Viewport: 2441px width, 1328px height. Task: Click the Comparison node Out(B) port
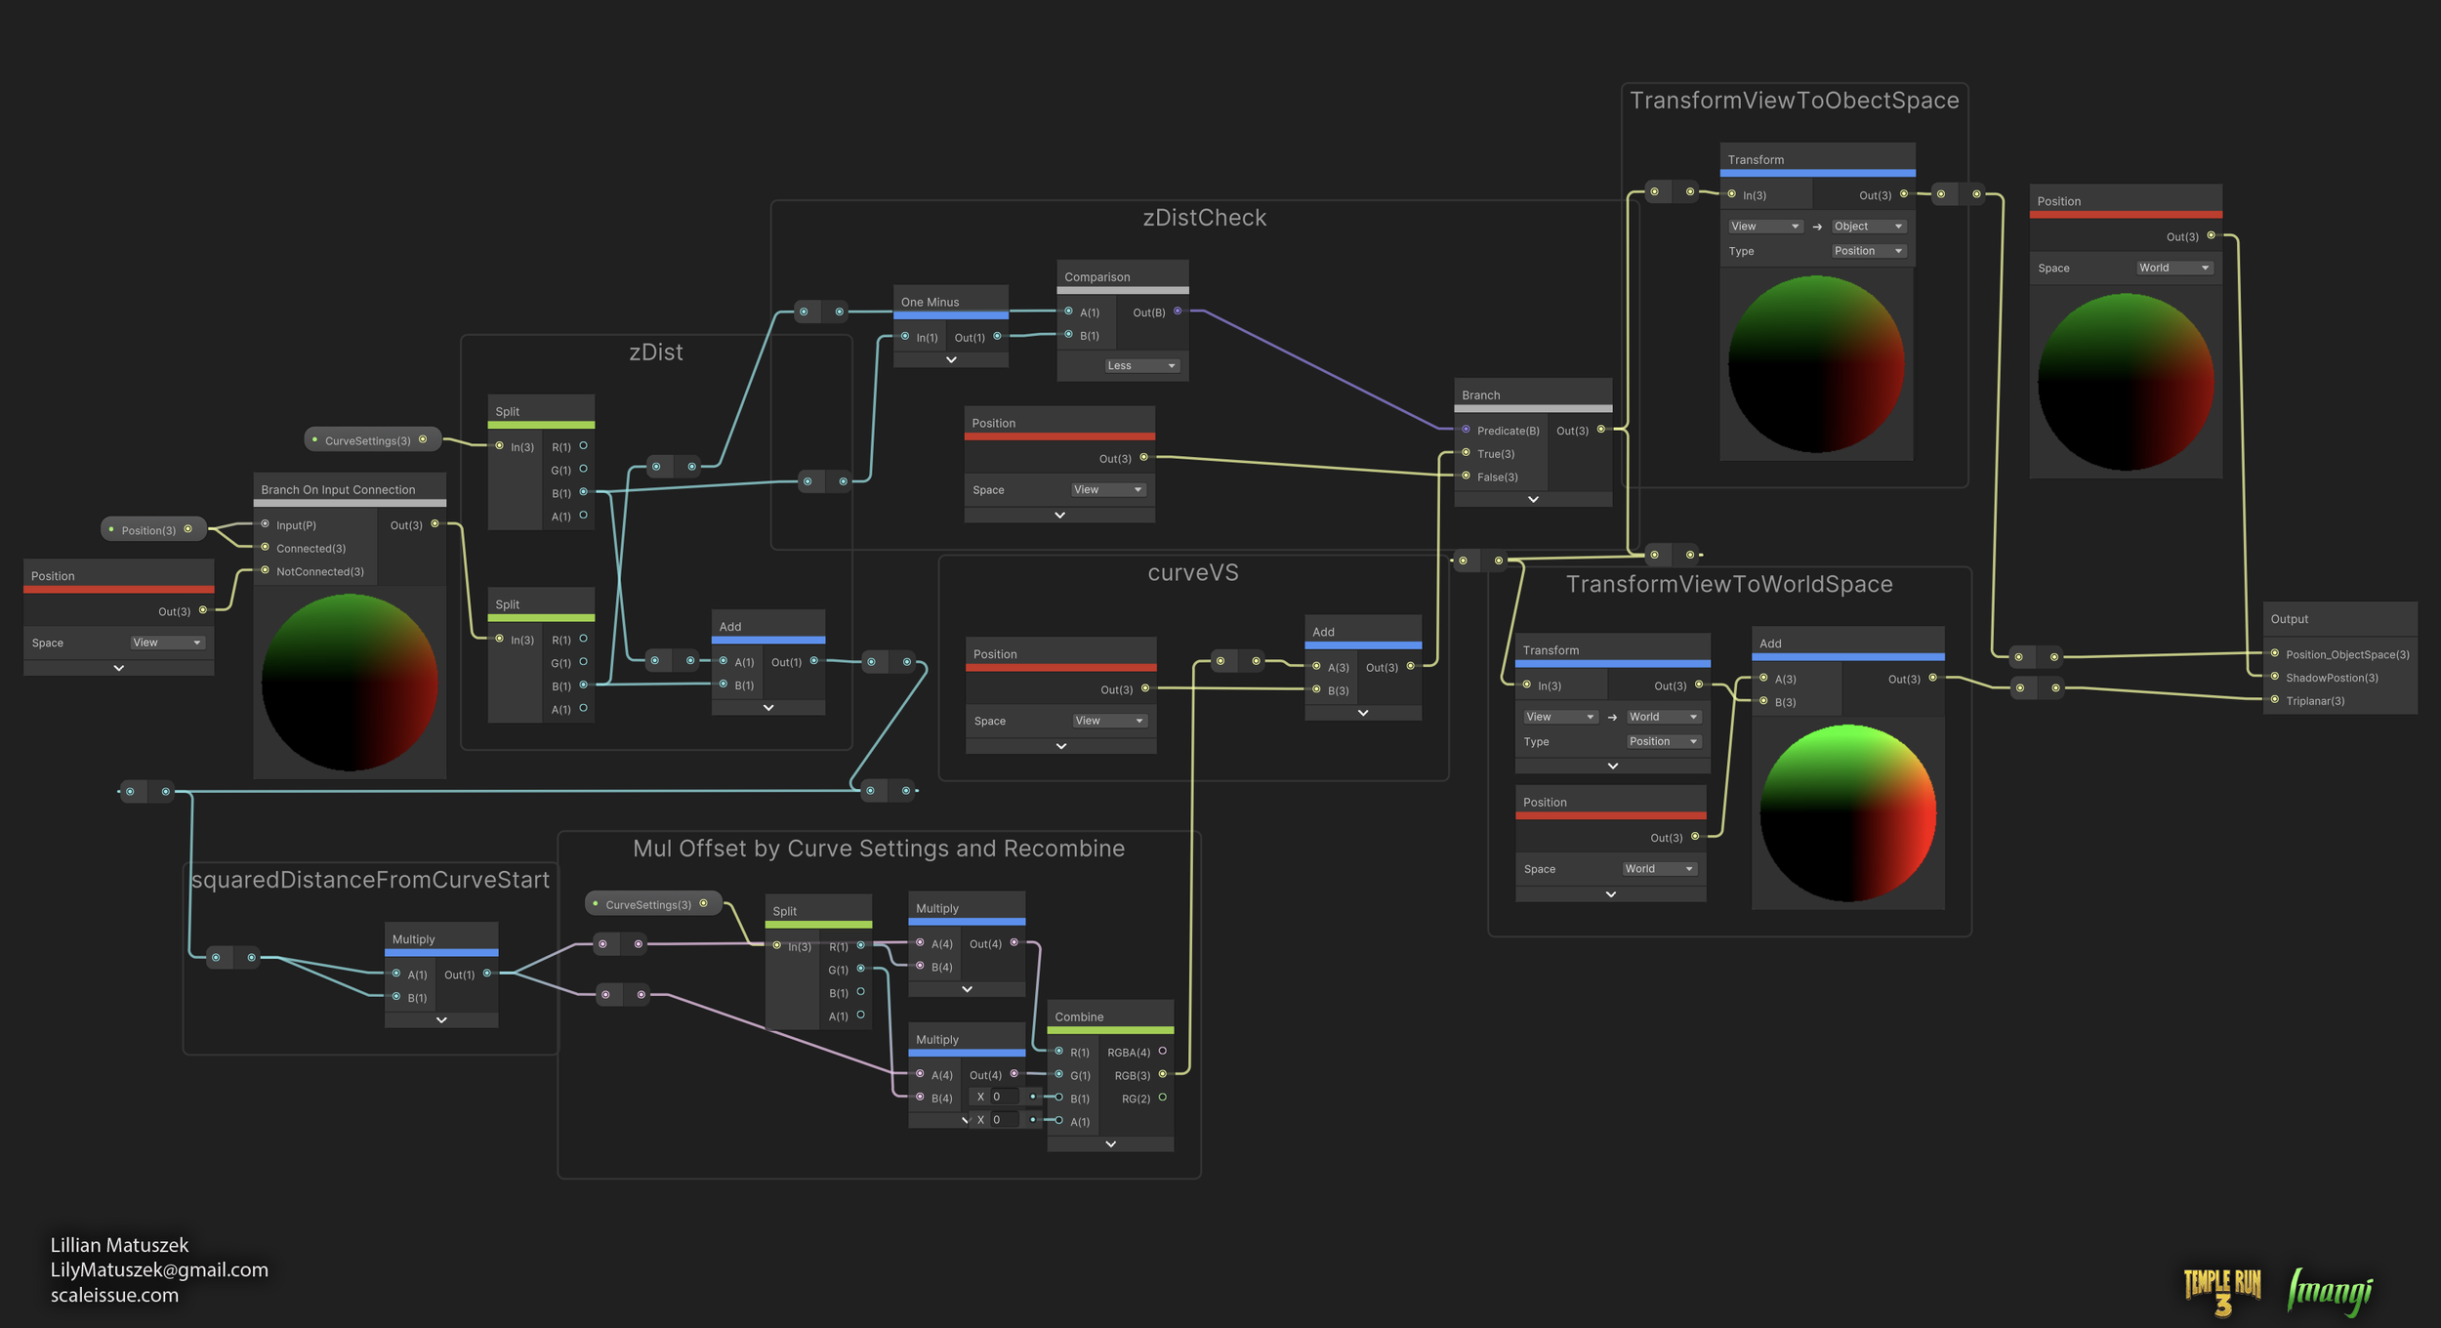pyautogui.click(x=1178, y=311)
